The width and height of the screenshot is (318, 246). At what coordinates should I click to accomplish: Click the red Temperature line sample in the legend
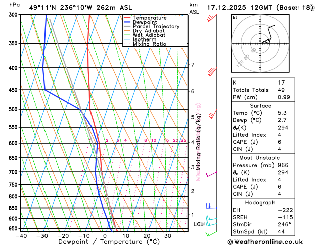pos(127,18)
